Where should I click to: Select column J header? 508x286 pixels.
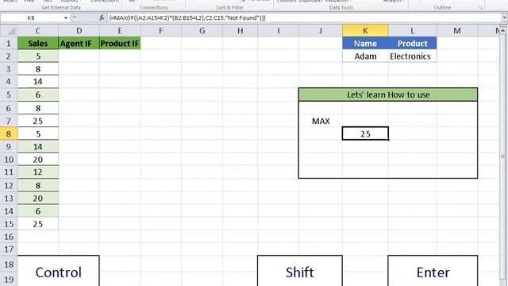pyautogui.click(x=321, y=31)
